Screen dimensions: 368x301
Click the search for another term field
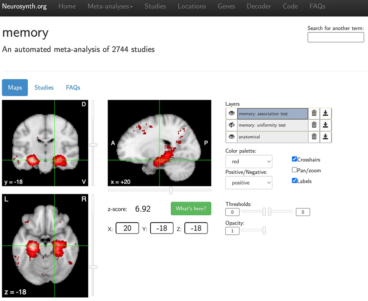pyautogui.click(x=335, y=37)
